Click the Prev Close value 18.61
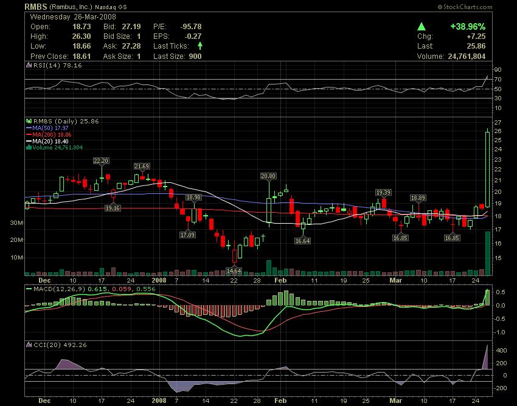Screen dimensions: 517x406 [82, 57]
